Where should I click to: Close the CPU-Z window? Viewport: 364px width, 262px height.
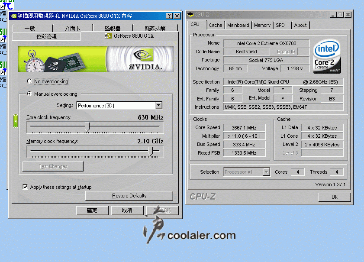pos(348,15)
